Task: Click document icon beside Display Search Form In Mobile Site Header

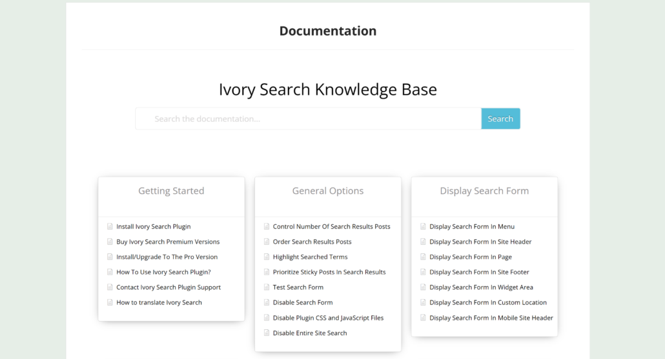Action: [x=423, y=318]
